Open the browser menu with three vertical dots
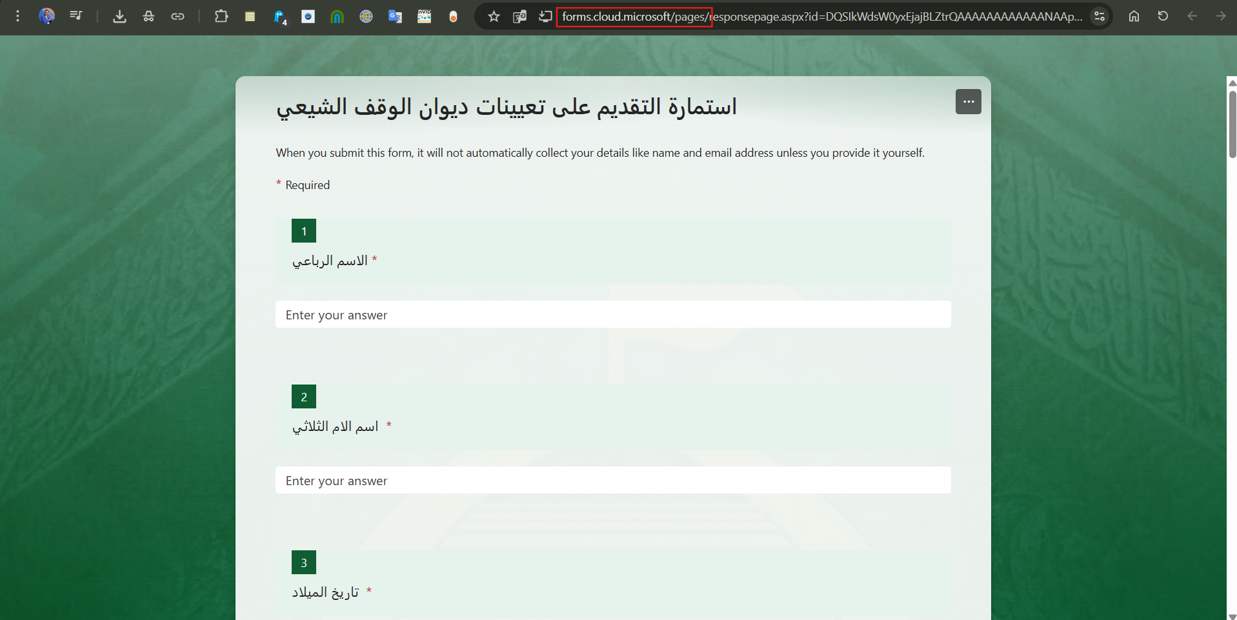This screenshot has height=620, width=1237. click(17, 16)
